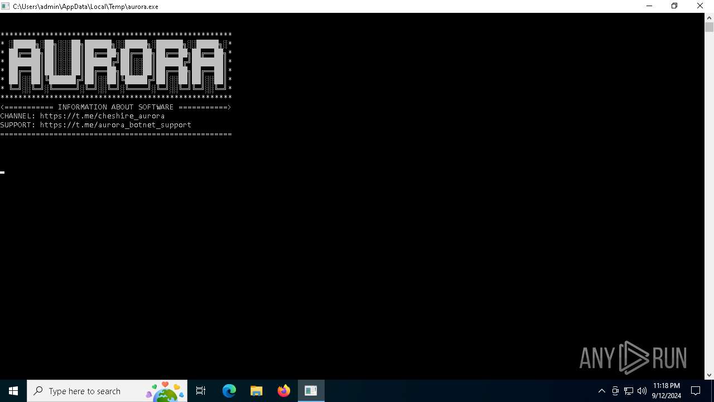Click the aurora_botnet_support URL text
Screen dimensions: 714x402
tap(115, 125)
